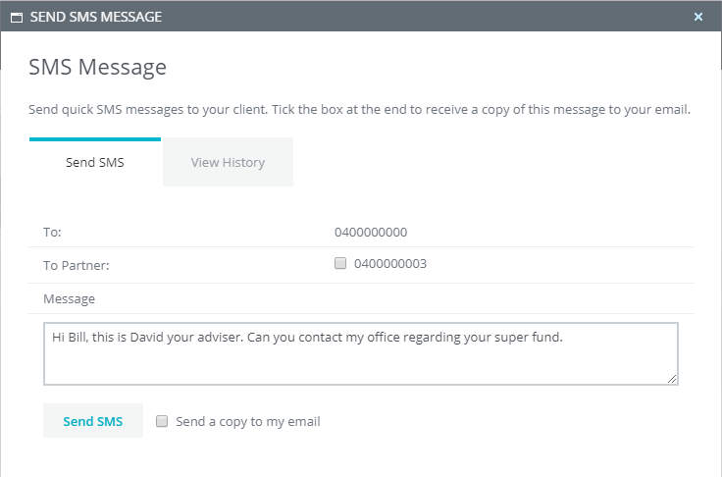
Task: Enable the send a copy checkbox
Action: (161, 421)
